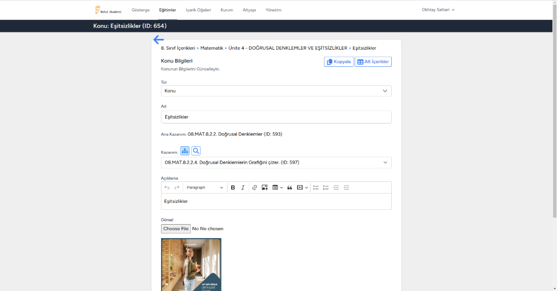Insert a block quote in the editor
Viewport: 557px width, 291px height.
point(290,188)
